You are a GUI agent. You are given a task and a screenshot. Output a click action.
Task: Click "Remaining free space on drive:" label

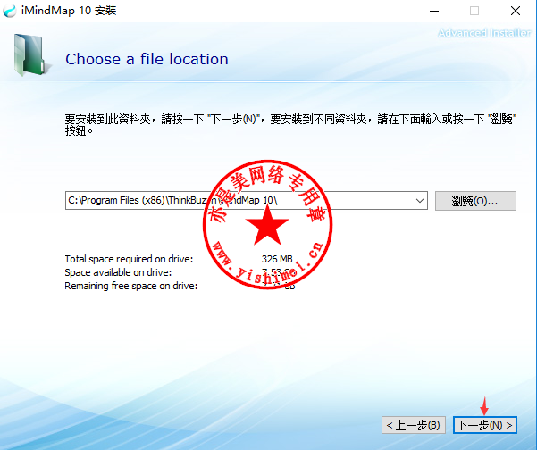pos(131,286)
